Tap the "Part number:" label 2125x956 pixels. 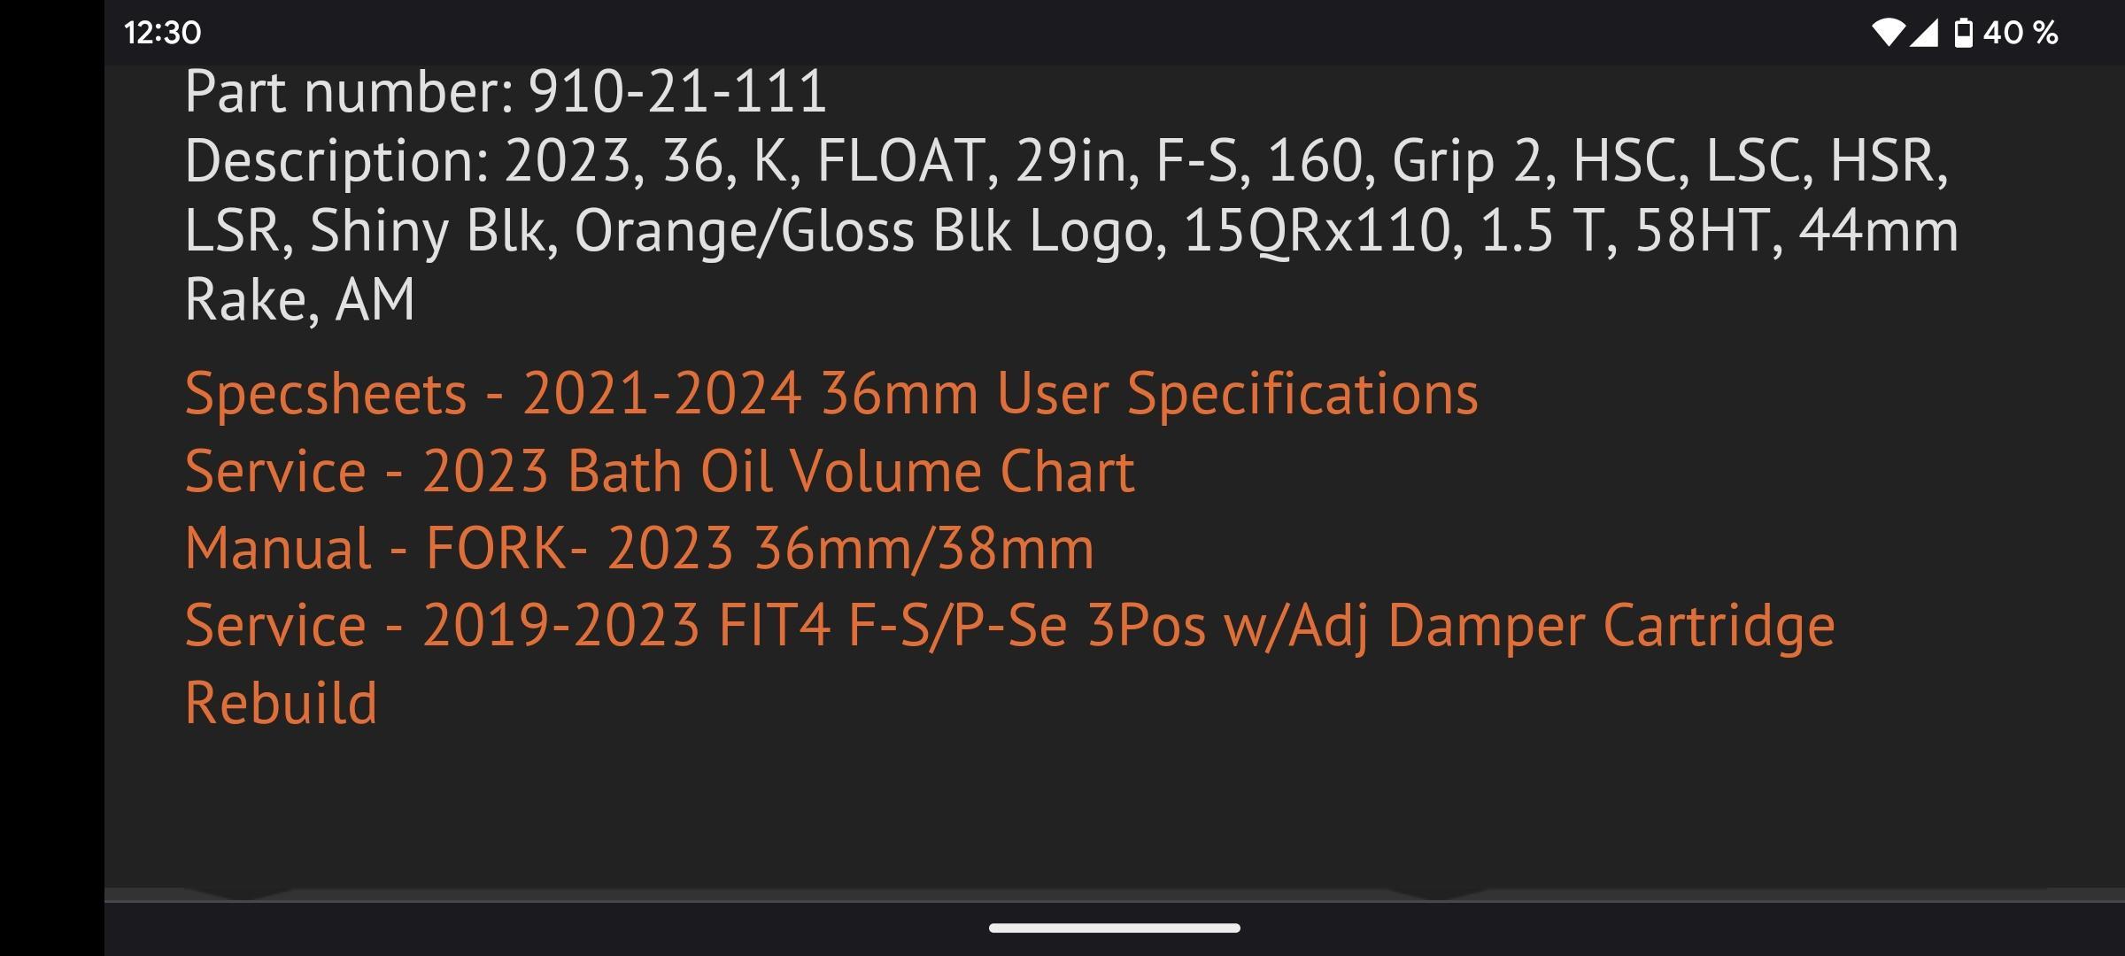click(349, 91)
